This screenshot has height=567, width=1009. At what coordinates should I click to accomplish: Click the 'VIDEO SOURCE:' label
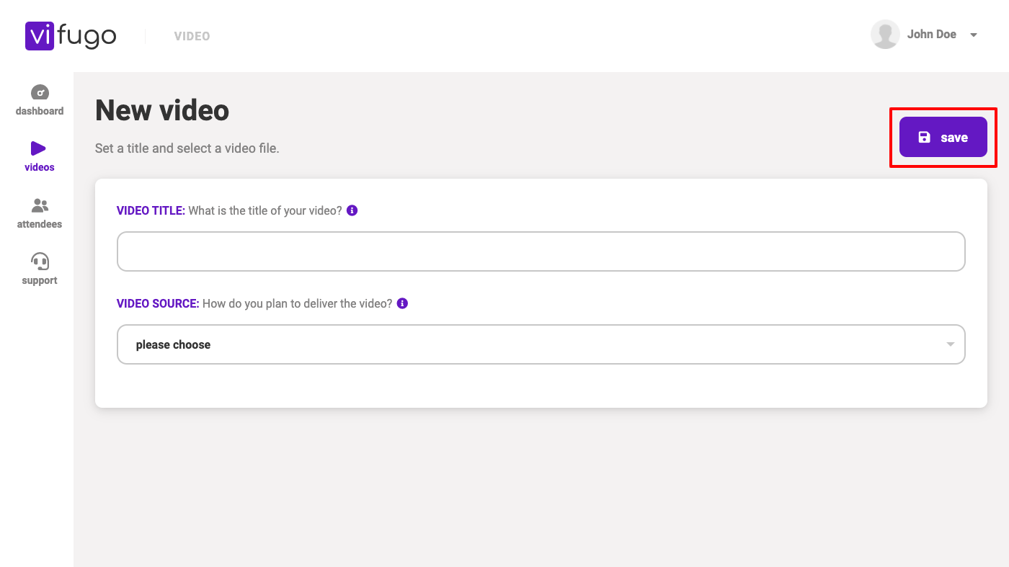pos(158,303)
